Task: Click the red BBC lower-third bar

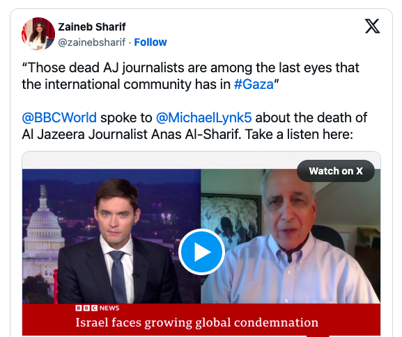Action: tap(201, 320)
